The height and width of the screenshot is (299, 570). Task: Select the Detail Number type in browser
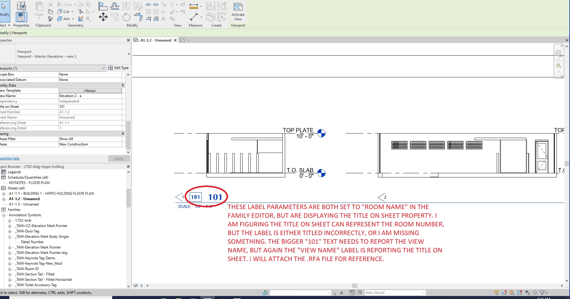click(x=32, y=242)
